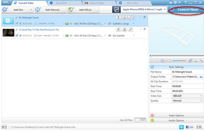This screenshot has height=131, width=204.
Task: Take snapshot with the camera icon
Action: [x=162, y=61]
